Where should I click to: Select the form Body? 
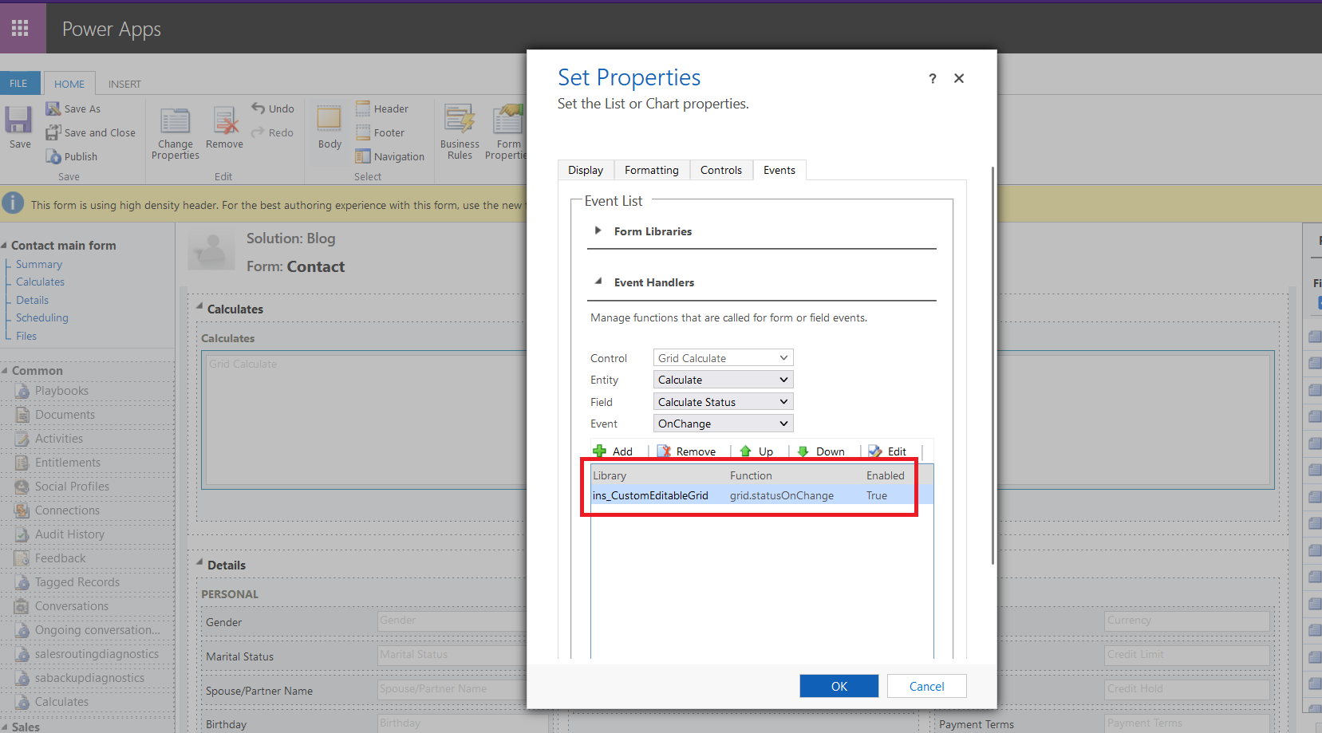[x=330, y=128]
